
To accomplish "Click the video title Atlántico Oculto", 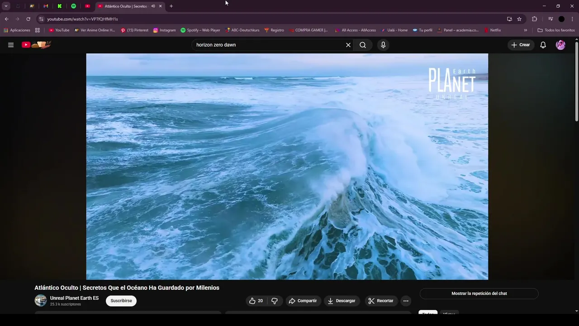I will 127,288.
